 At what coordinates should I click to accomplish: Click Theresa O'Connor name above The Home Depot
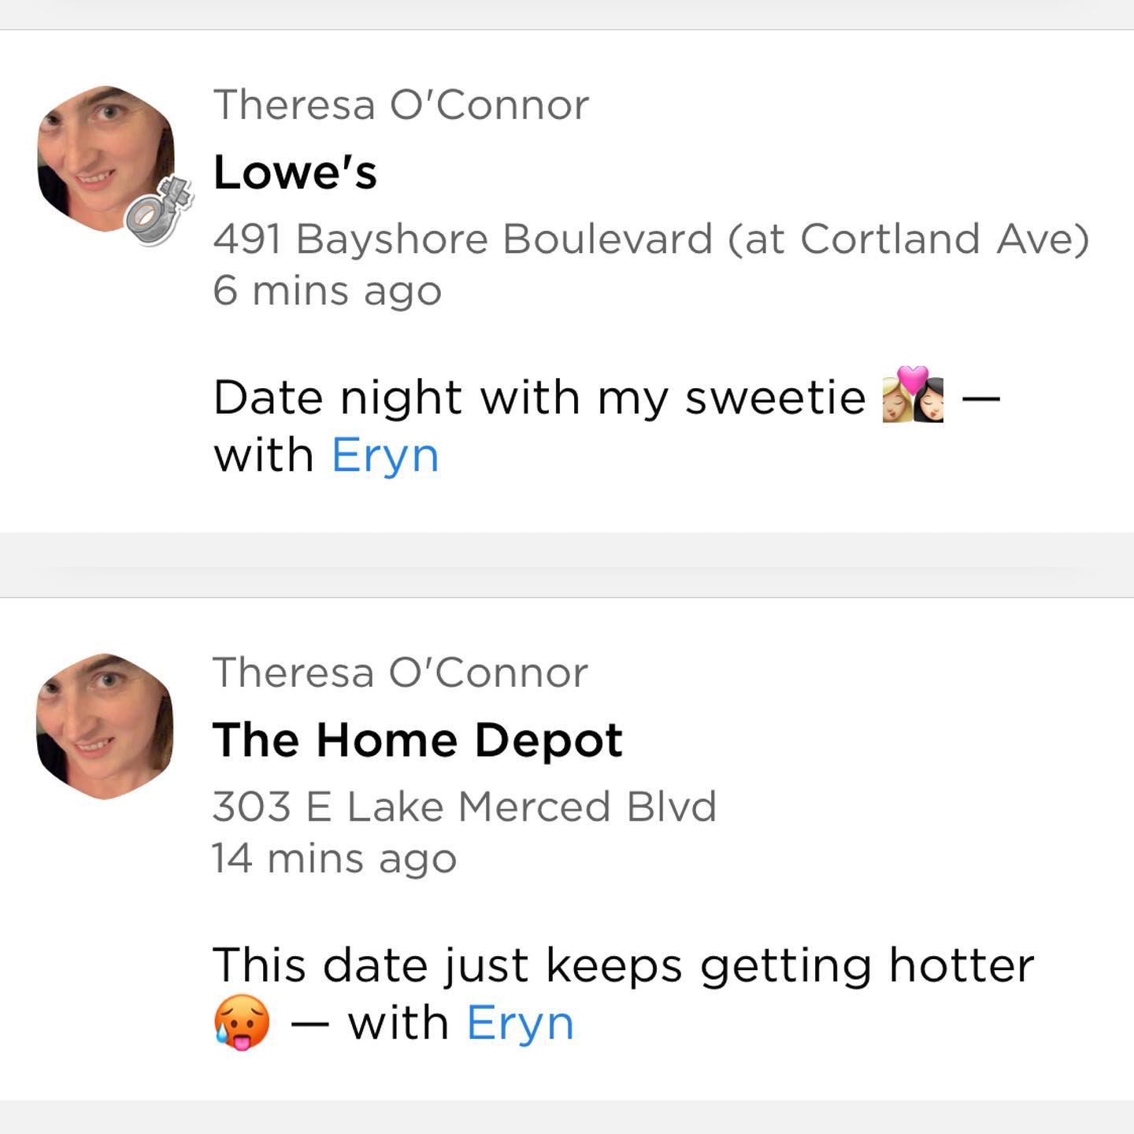point(400,673)
